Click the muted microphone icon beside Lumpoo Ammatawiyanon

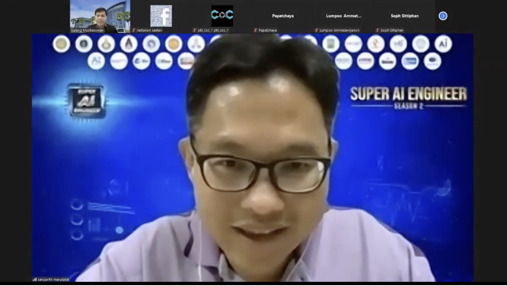(x=316, y=30)
